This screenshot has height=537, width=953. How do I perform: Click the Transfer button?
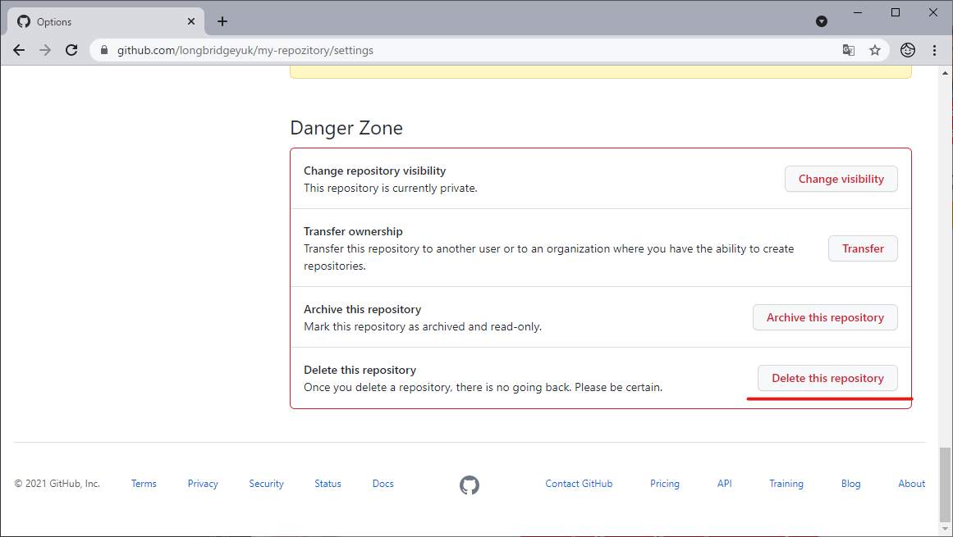[863, 248]
